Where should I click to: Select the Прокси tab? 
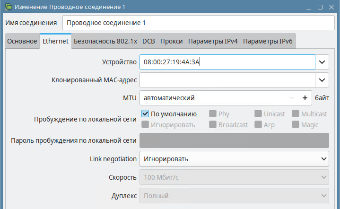pyautogui.click(x=171, y=41)
